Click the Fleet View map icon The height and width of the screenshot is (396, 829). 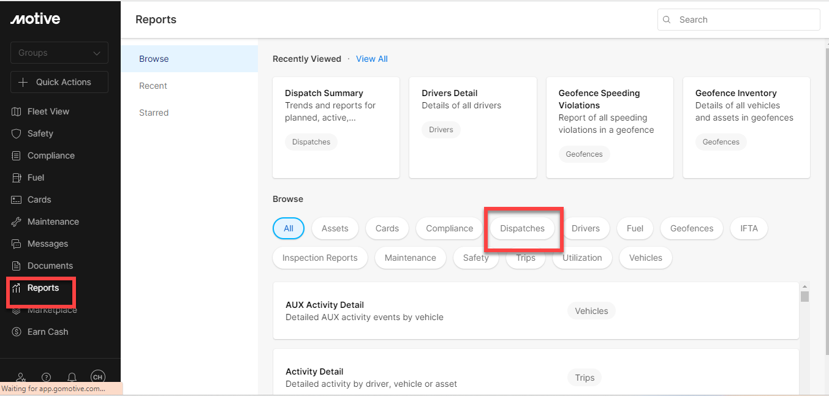17,111
